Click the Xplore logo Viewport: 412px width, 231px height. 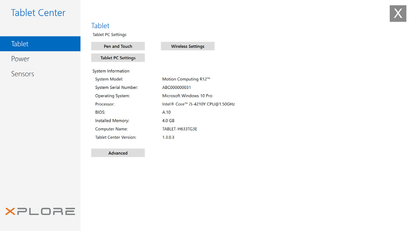point(40,211)
